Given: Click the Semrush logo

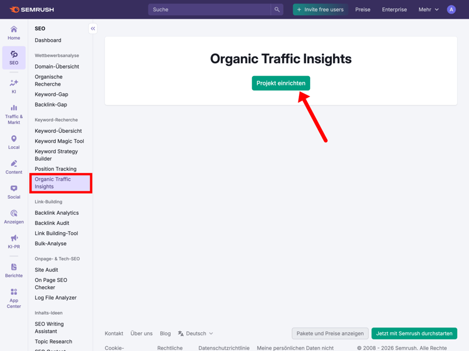Looking at the screenshot, I should click(32, 9).
